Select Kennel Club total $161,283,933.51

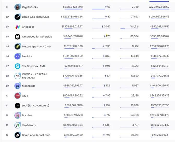(160, 135)
